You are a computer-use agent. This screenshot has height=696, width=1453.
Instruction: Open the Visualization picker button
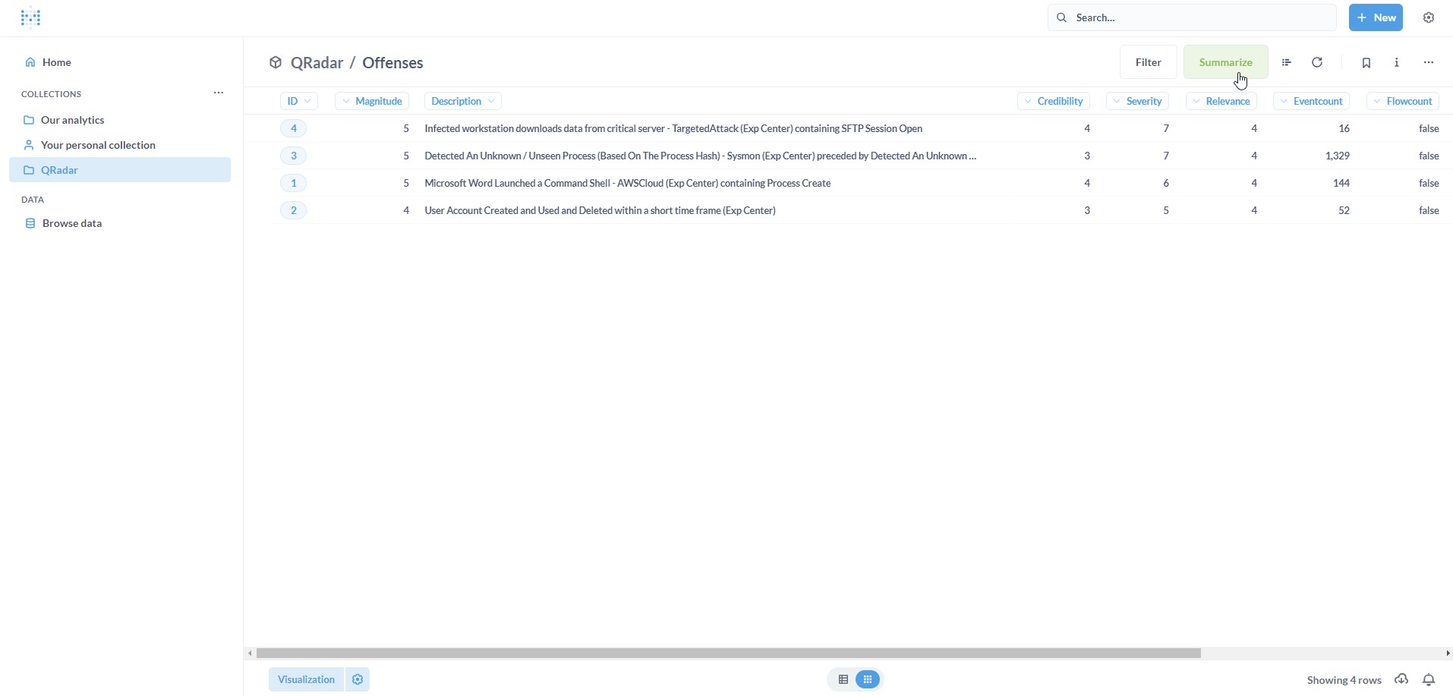[306, 679]
